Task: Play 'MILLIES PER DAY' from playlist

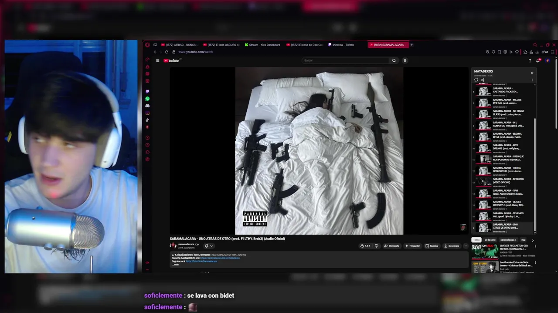Action: (502, 102)
